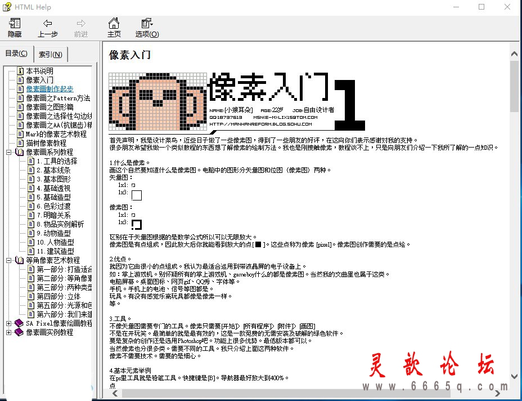The image size is (522, 401).
Task: Open 第六部分:我们来建 topic
Action: coord(64,314)
